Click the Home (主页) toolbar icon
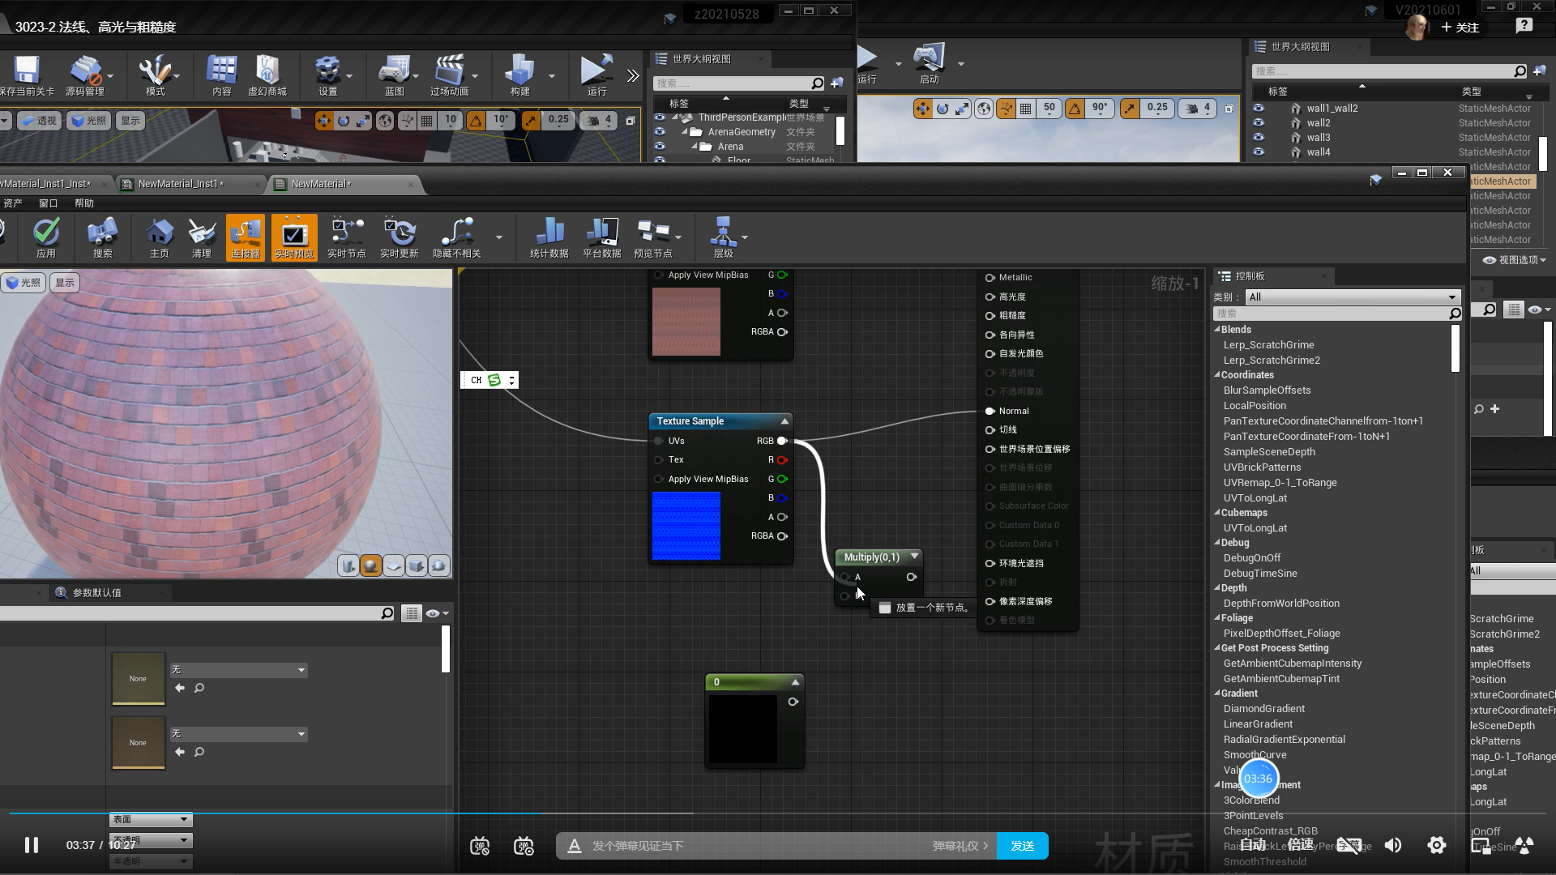1556x875 pixels. [160, 237]
